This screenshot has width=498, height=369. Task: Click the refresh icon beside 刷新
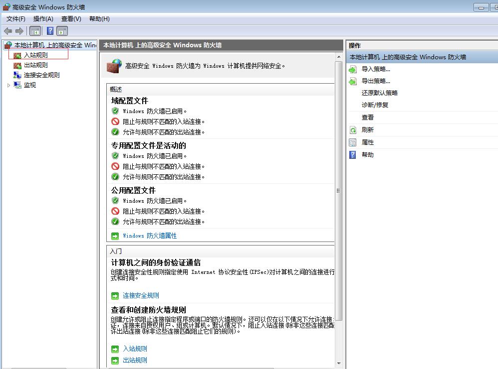(353, 130)
